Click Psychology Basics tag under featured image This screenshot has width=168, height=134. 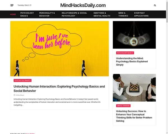click(22, 80)
